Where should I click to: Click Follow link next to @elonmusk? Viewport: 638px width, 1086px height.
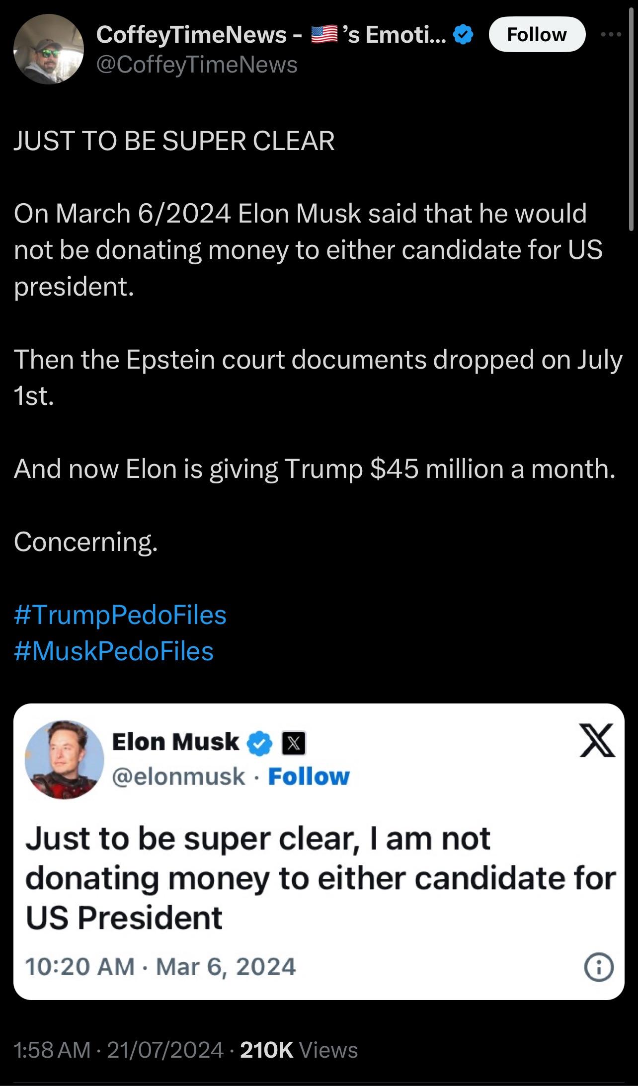[309, 776]
